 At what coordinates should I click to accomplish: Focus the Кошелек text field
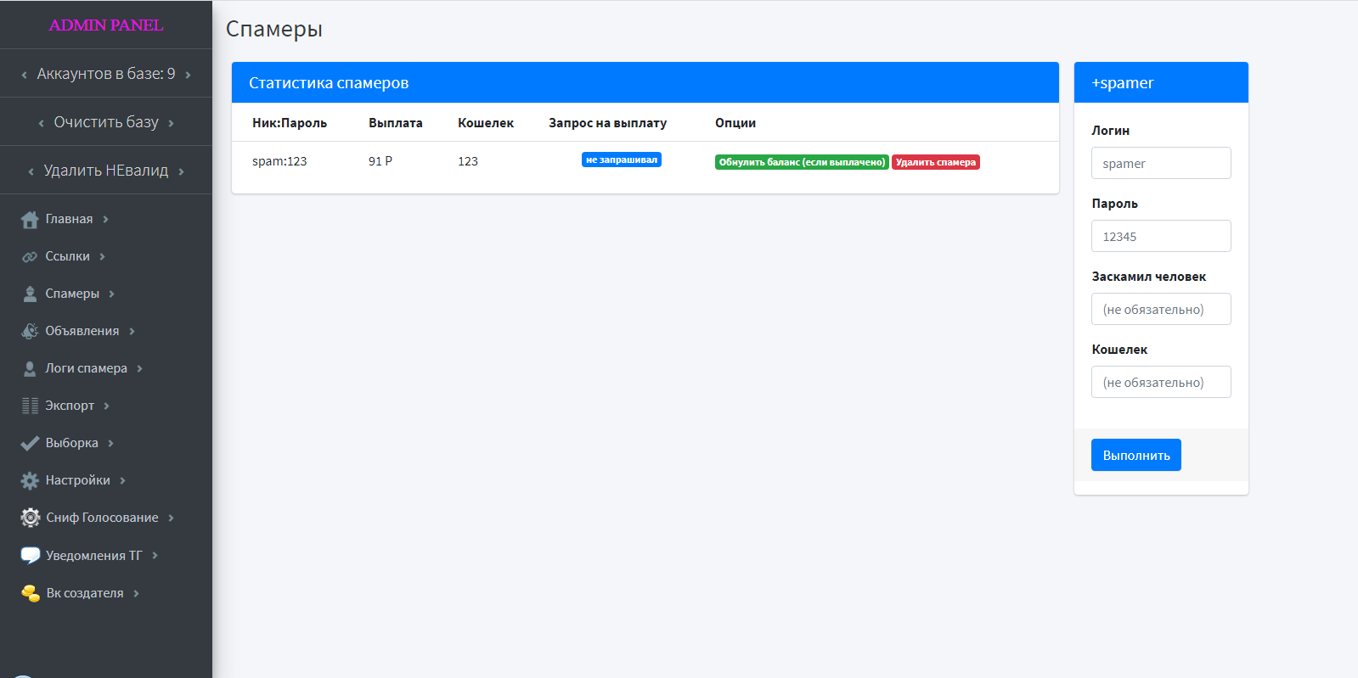[1160, 382]
